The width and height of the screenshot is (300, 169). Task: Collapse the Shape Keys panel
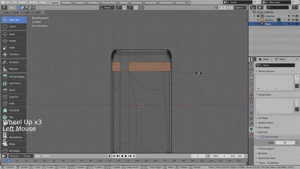click(264, 95)
